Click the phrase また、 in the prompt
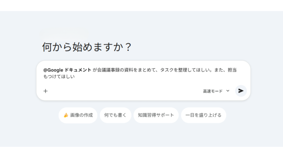Image resolution: width=283 pixels, height=158 pixels. [220, 70]
